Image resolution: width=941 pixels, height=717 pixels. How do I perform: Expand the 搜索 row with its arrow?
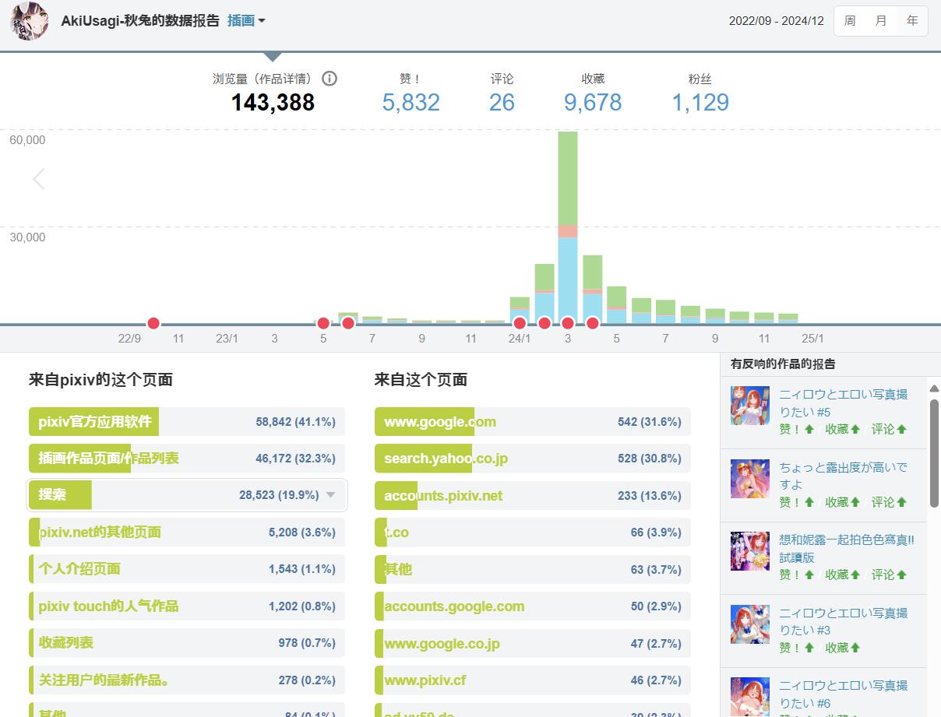point(331,495)
